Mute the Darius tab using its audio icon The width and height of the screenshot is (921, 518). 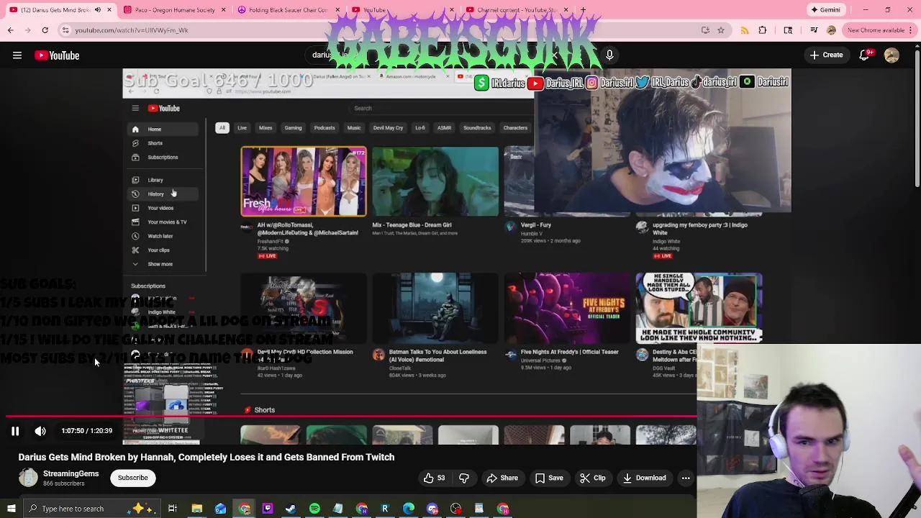point(98,10)
